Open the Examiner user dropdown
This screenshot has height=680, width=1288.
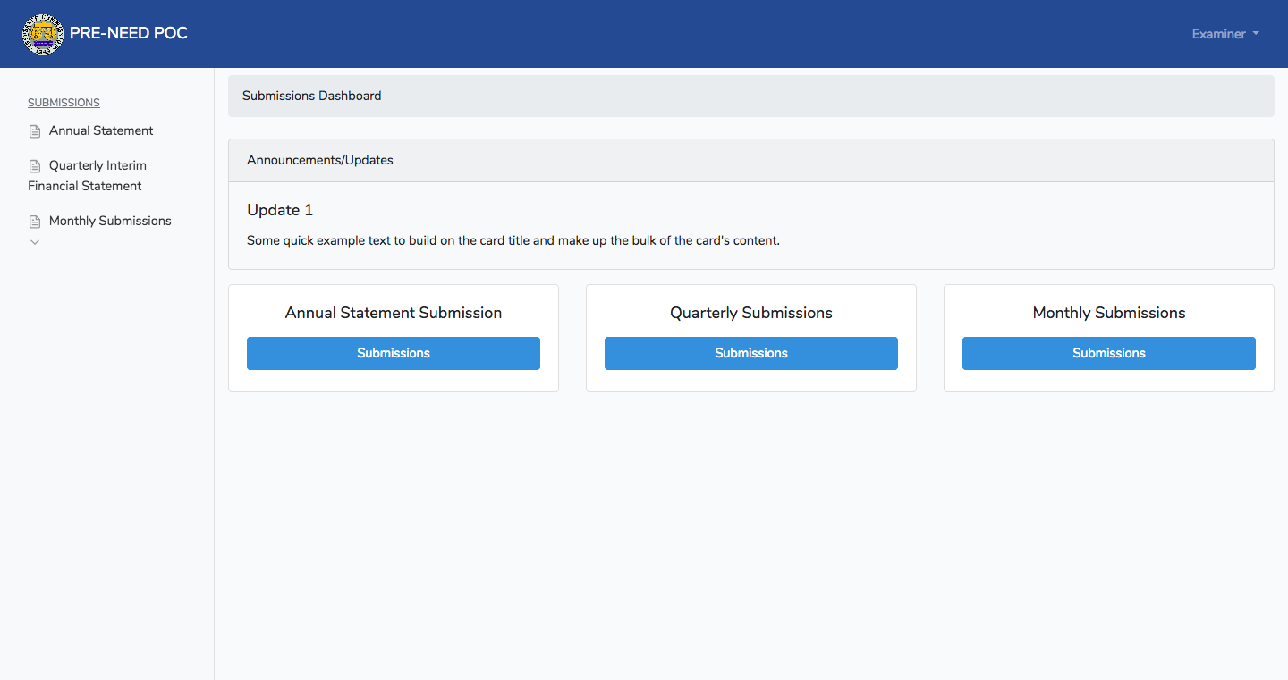1225,34
